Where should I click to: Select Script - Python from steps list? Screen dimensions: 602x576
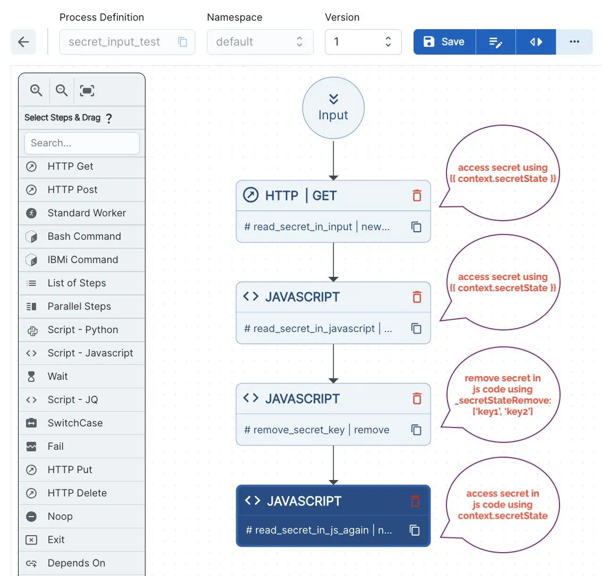[x=82, y=330]
